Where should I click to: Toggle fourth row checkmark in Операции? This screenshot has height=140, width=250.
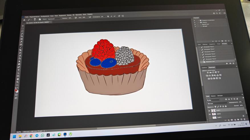195,26
